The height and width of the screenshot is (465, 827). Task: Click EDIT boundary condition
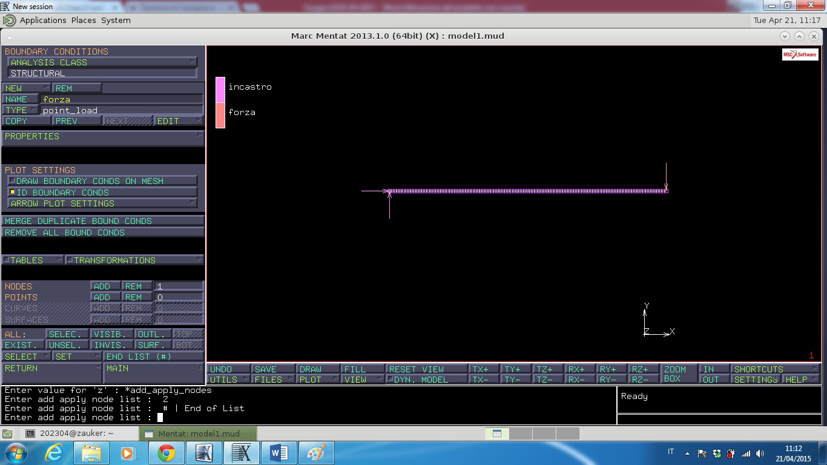(178, 121)
